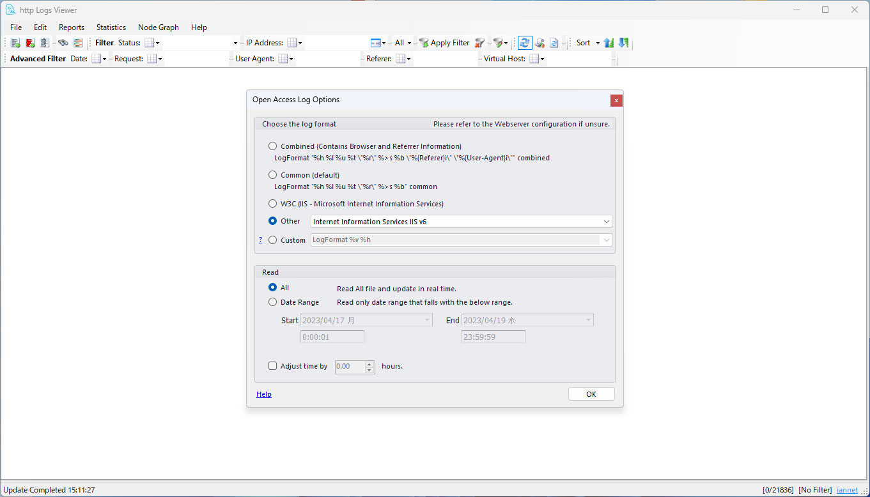Viewport: 870px width, 497px height.
Task: Click the clear filter funnel with red X
Action: [x=479, y=43]
